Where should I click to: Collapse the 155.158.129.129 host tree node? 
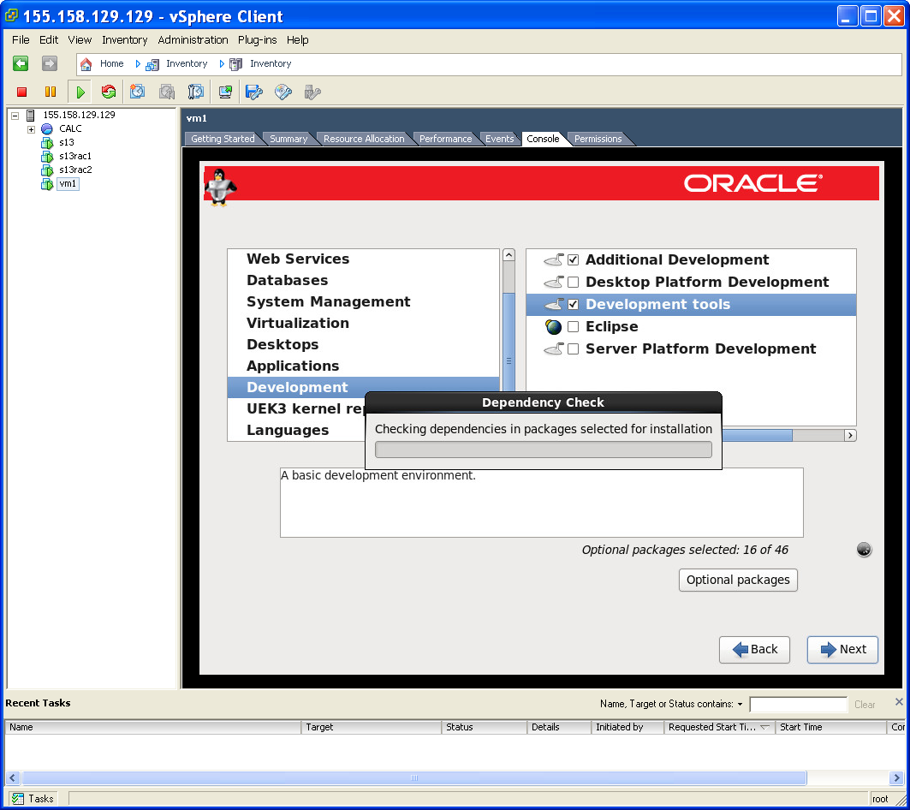15,116
